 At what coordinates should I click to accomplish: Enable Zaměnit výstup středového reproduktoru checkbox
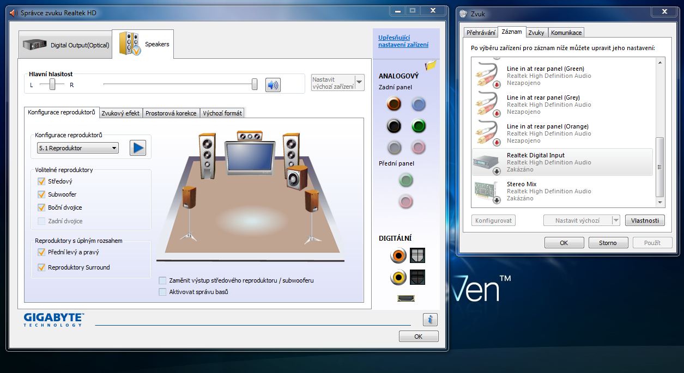(x=162, y=280)
